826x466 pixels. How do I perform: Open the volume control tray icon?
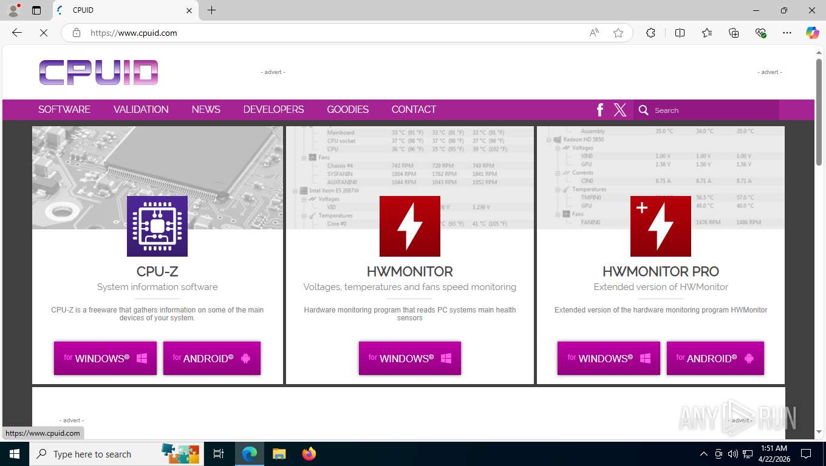(x=733, y=454)
